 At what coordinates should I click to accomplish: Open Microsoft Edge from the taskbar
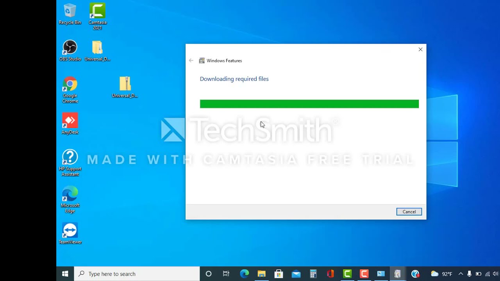(x=245, y=274)
